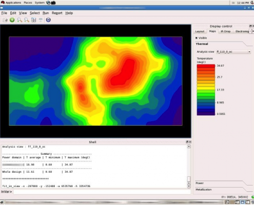Switch to the Electromigration tab
254x205 pixels.
tap(242, 31)
